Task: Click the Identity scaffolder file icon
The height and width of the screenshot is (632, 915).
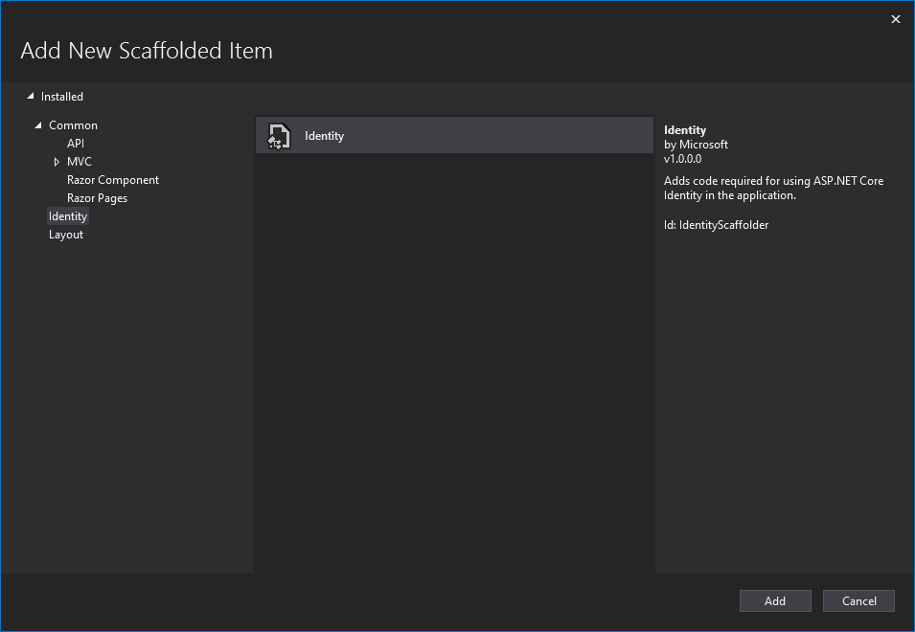Action: coord(279,136)
